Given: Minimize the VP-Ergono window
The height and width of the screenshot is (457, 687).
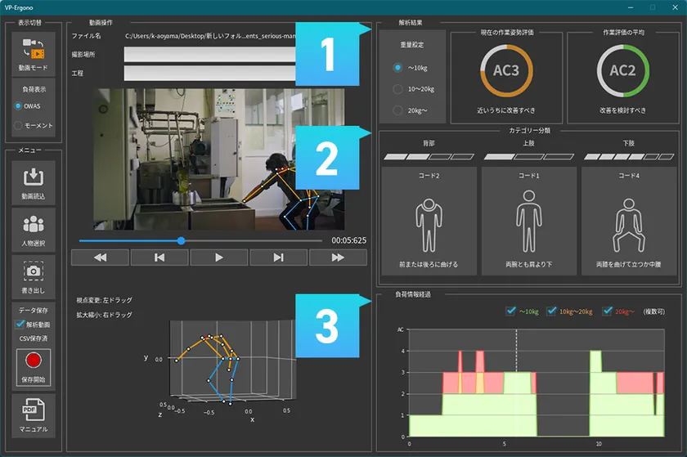Looking at the screenshot, I should (x=631, y=7).
